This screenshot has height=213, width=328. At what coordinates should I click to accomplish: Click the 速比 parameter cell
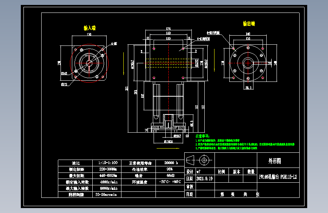pos(76,163)
